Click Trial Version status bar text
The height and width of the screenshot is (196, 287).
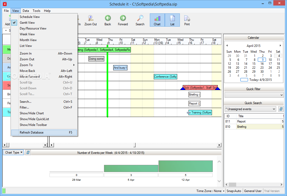click(272, 191)
